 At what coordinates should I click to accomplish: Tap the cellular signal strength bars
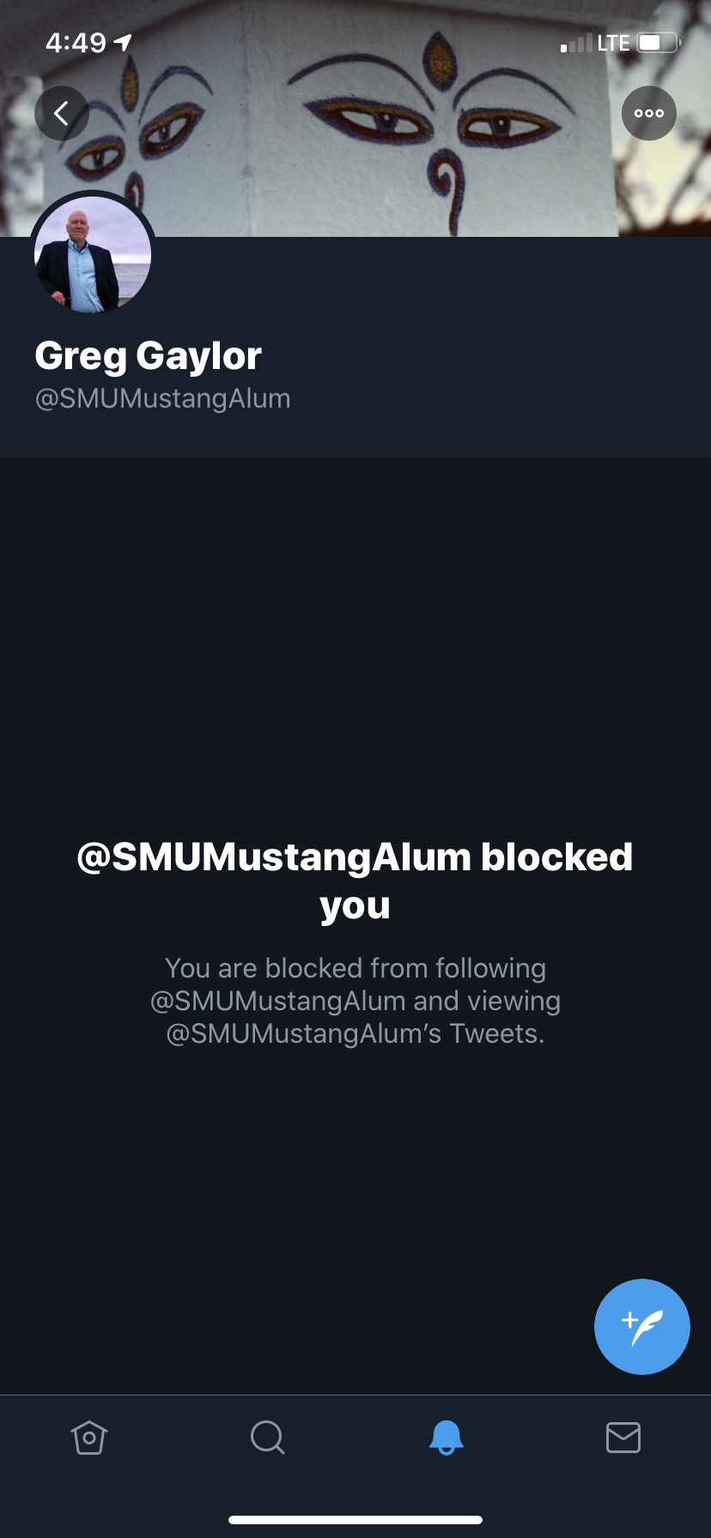point(576,43)
